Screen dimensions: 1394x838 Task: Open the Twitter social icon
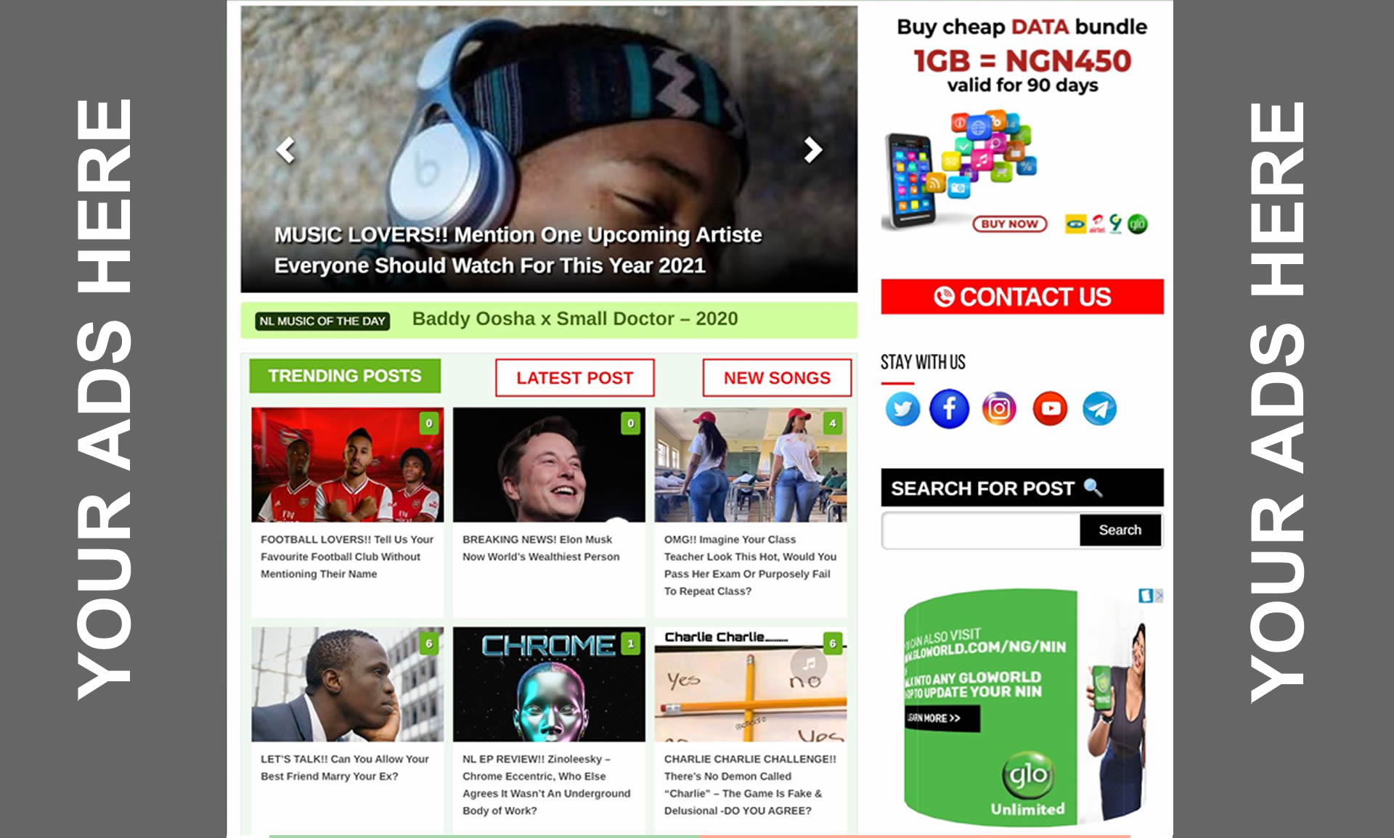pyautogui.click(x=902, y=409)
